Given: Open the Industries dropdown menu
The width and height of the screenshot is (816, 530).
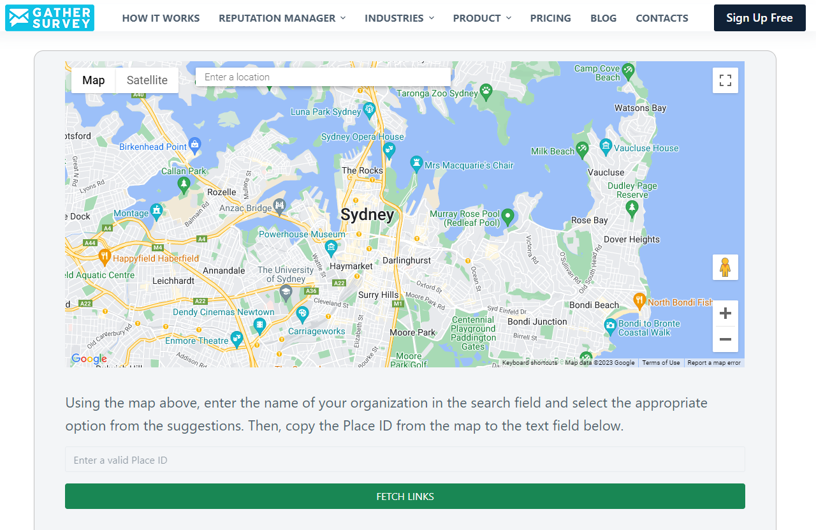Looking at the screenshot, I should point(399,18).
